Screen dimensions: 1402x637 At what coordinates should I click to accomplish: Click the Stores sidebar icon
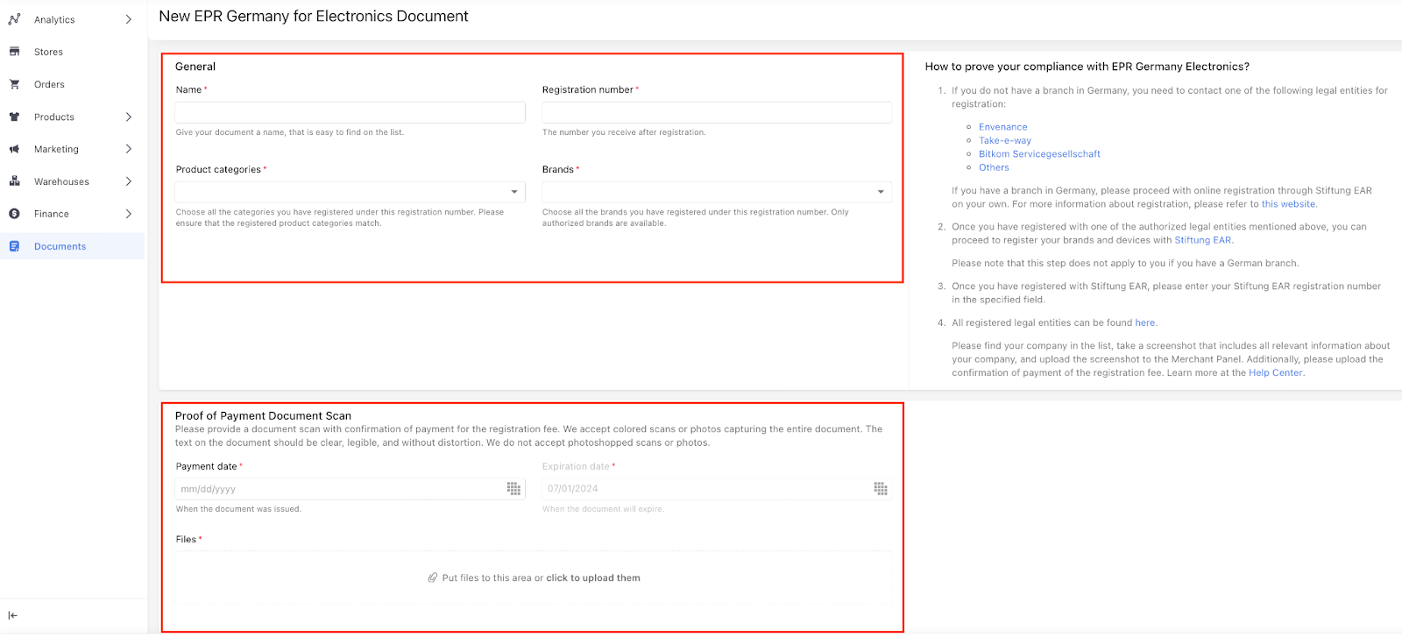(14, 52)
